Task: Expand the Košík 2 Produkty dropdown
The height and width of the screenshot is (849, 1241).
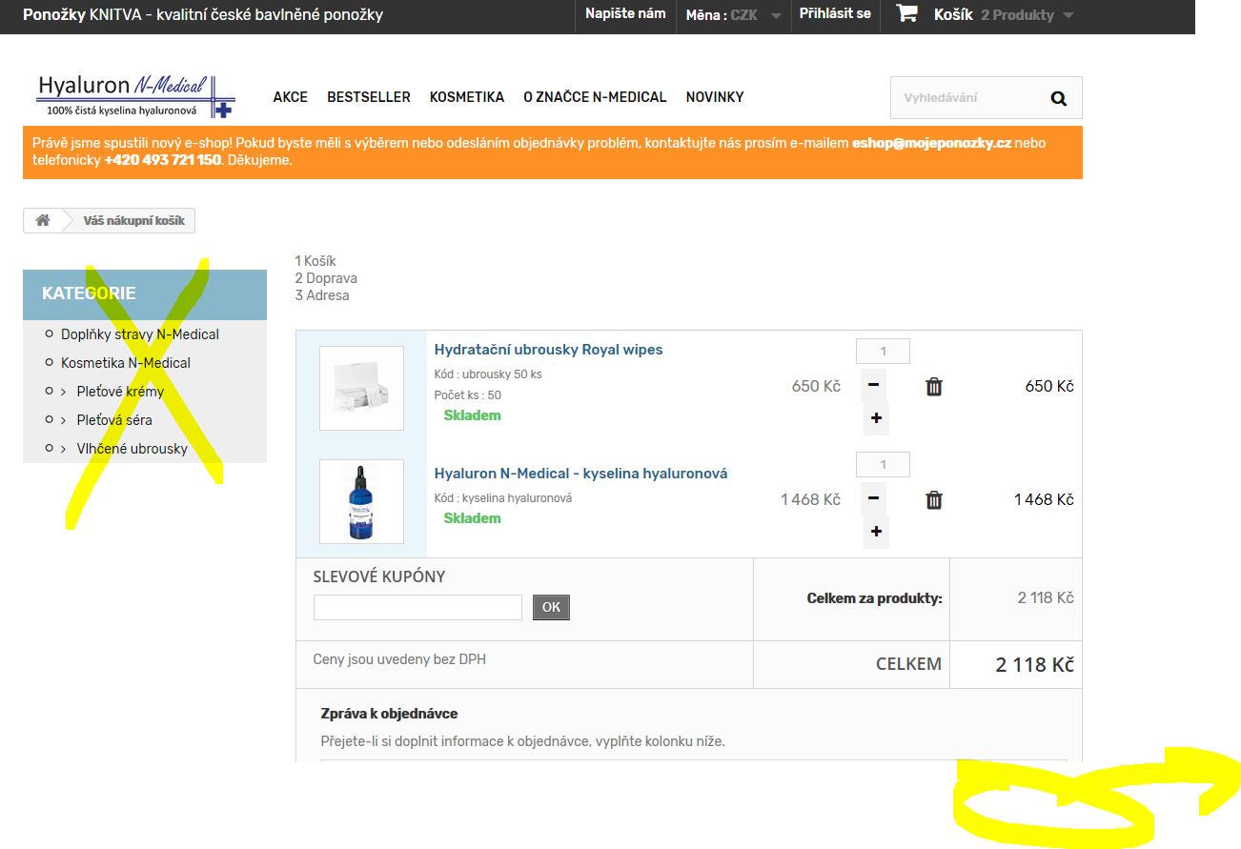Action: (x=1067, y=15)
